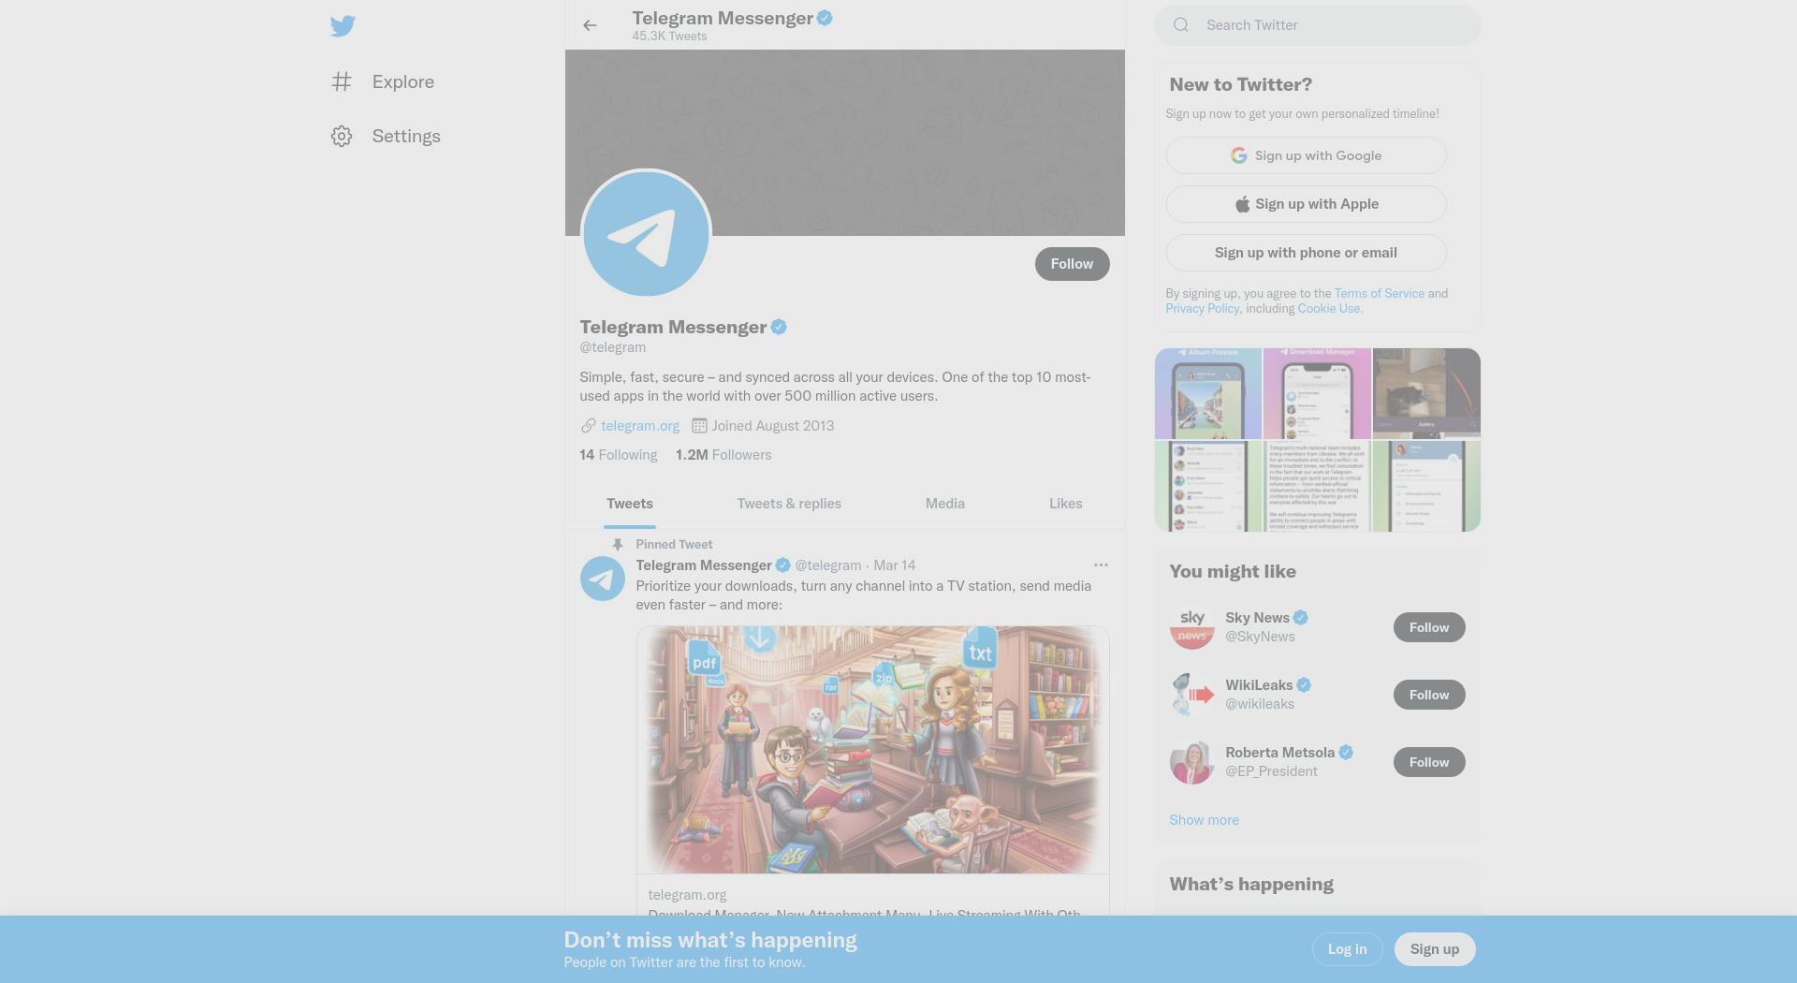The height and width of the screenshot is (983, 1797).
Task: Click the Mar 14 tweet timestamp
Action: coord(895,565)
